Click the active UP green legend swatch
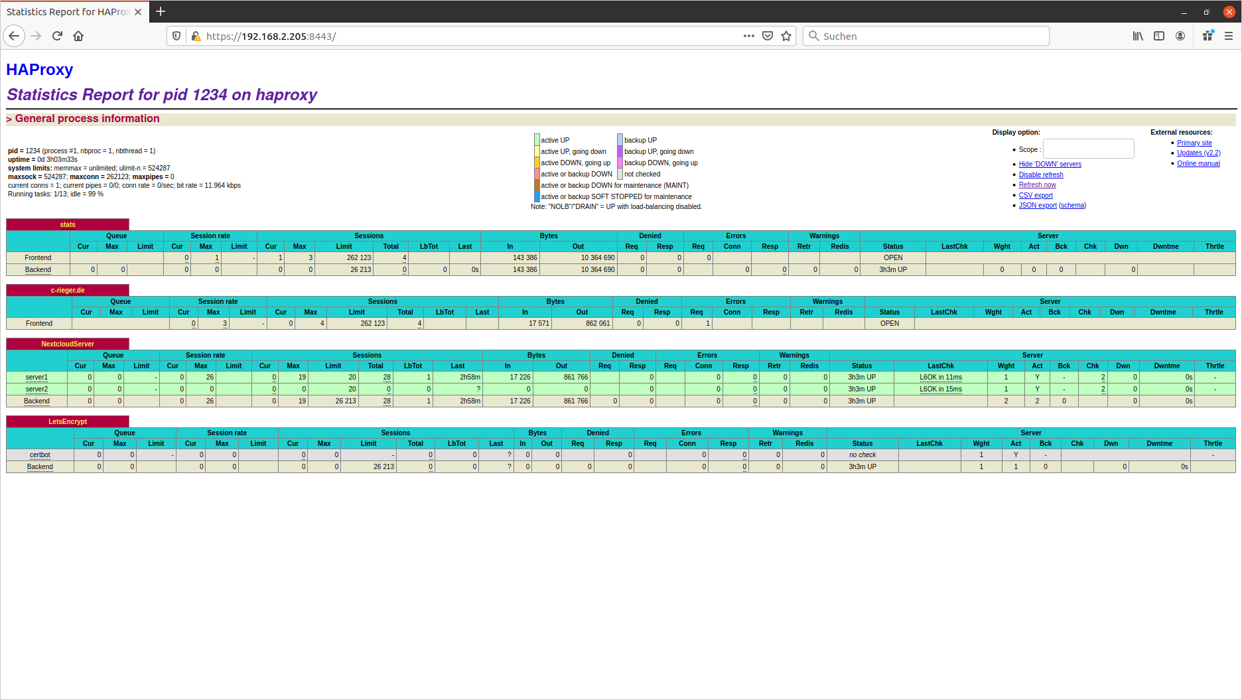 pos(537,140)
